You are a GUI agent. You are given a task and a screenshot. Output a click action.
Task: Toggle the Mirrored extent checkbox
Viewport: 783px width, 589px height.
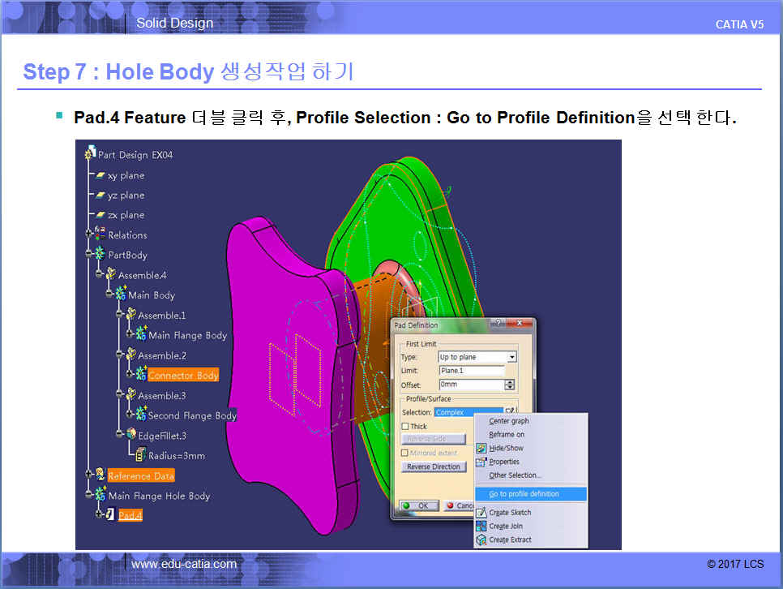(x=405, y=453)
